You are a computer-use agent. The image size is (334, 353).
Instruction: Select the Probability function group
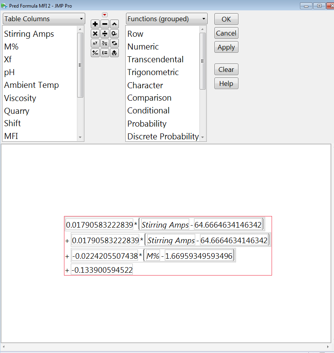(x=147, y=124)
